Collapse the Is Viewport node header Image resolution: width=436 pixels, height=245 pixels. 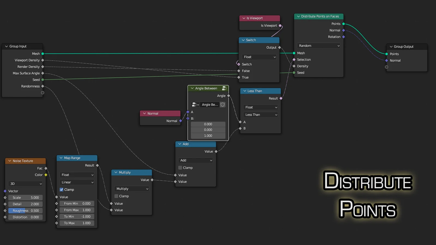[x=243, y=18]
